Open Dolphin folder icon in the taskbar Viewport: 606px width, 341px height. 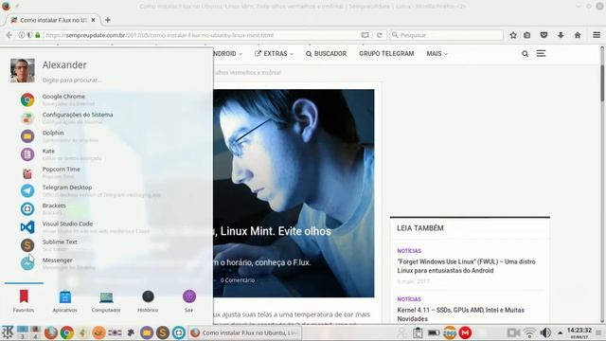point(147,332)
